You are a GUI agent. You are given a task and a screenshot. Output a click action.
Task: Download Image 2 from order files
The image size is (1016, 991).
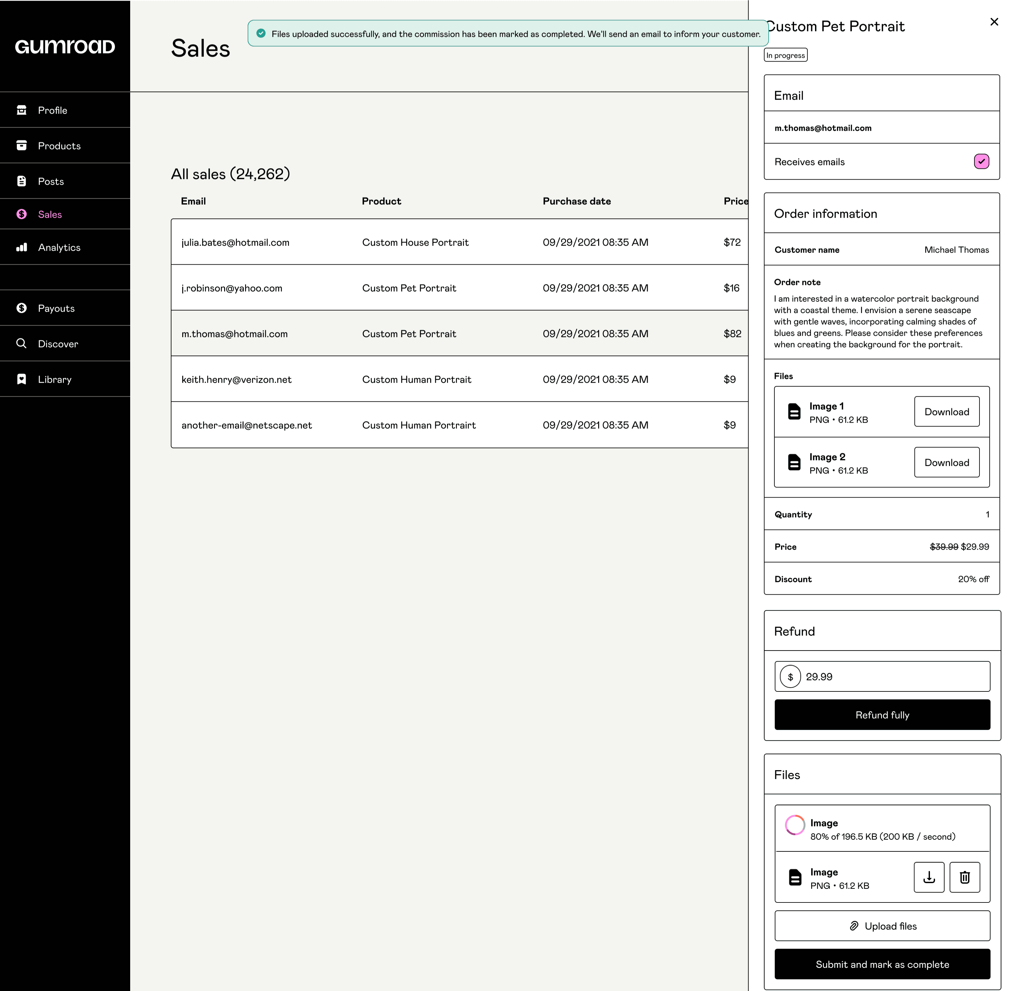(x=946, y=463)
